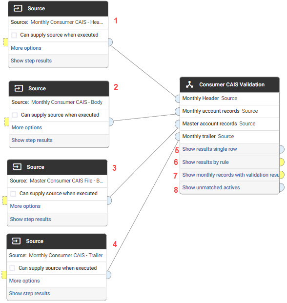
Task: Click the Monthly trailer input connector
Action: click(178, 137)
